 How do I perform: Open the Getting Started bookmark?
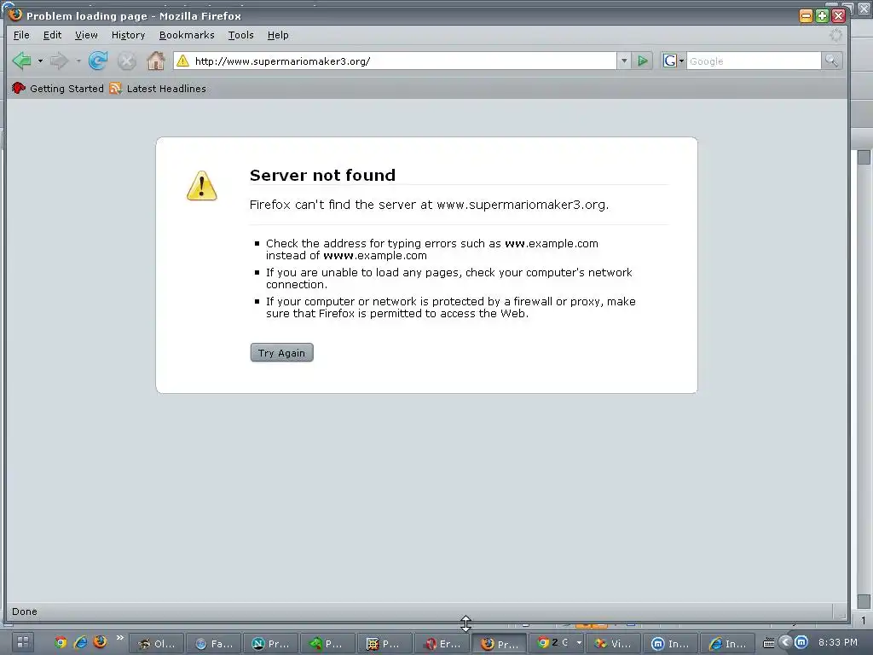(58, 88)
